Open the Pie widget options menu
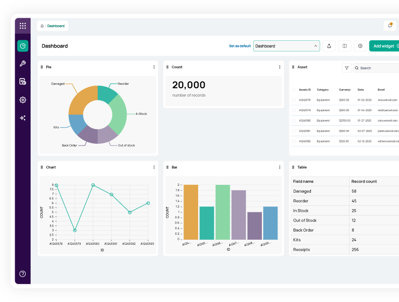Viewport: 399px width, 302px height. 154,67
